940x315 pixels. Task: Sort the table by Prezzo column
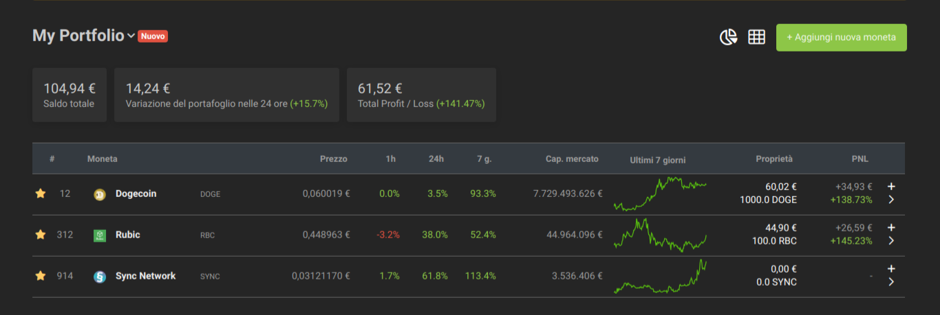(x=334, y=159)
